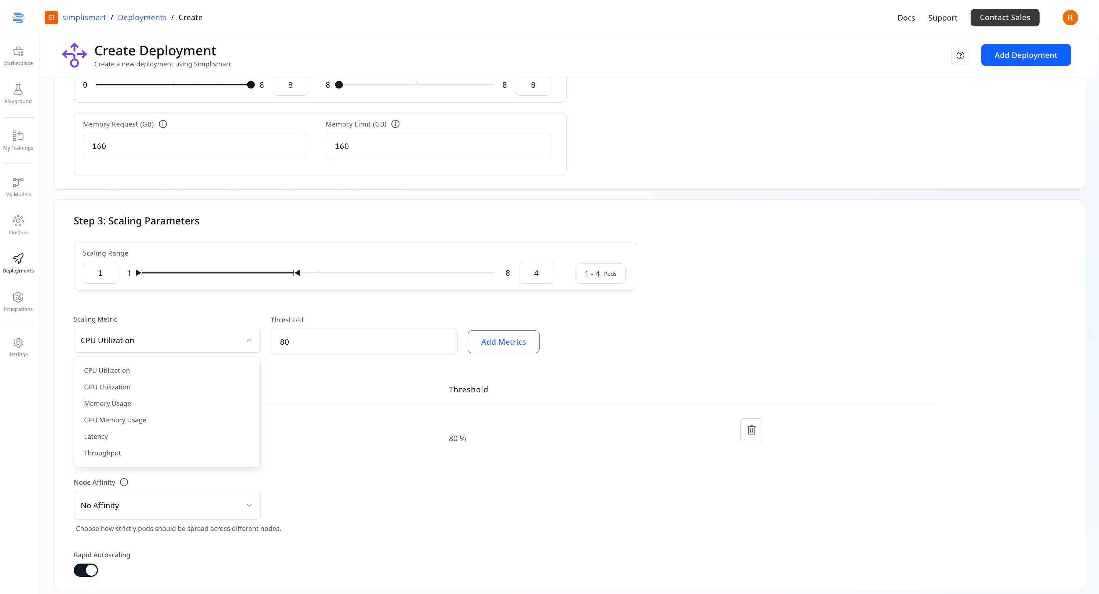The width and height of the screenshot is (1099, 594).
Task: Click the value box 8 beside left slider
Action: click(x=290, y=85)
